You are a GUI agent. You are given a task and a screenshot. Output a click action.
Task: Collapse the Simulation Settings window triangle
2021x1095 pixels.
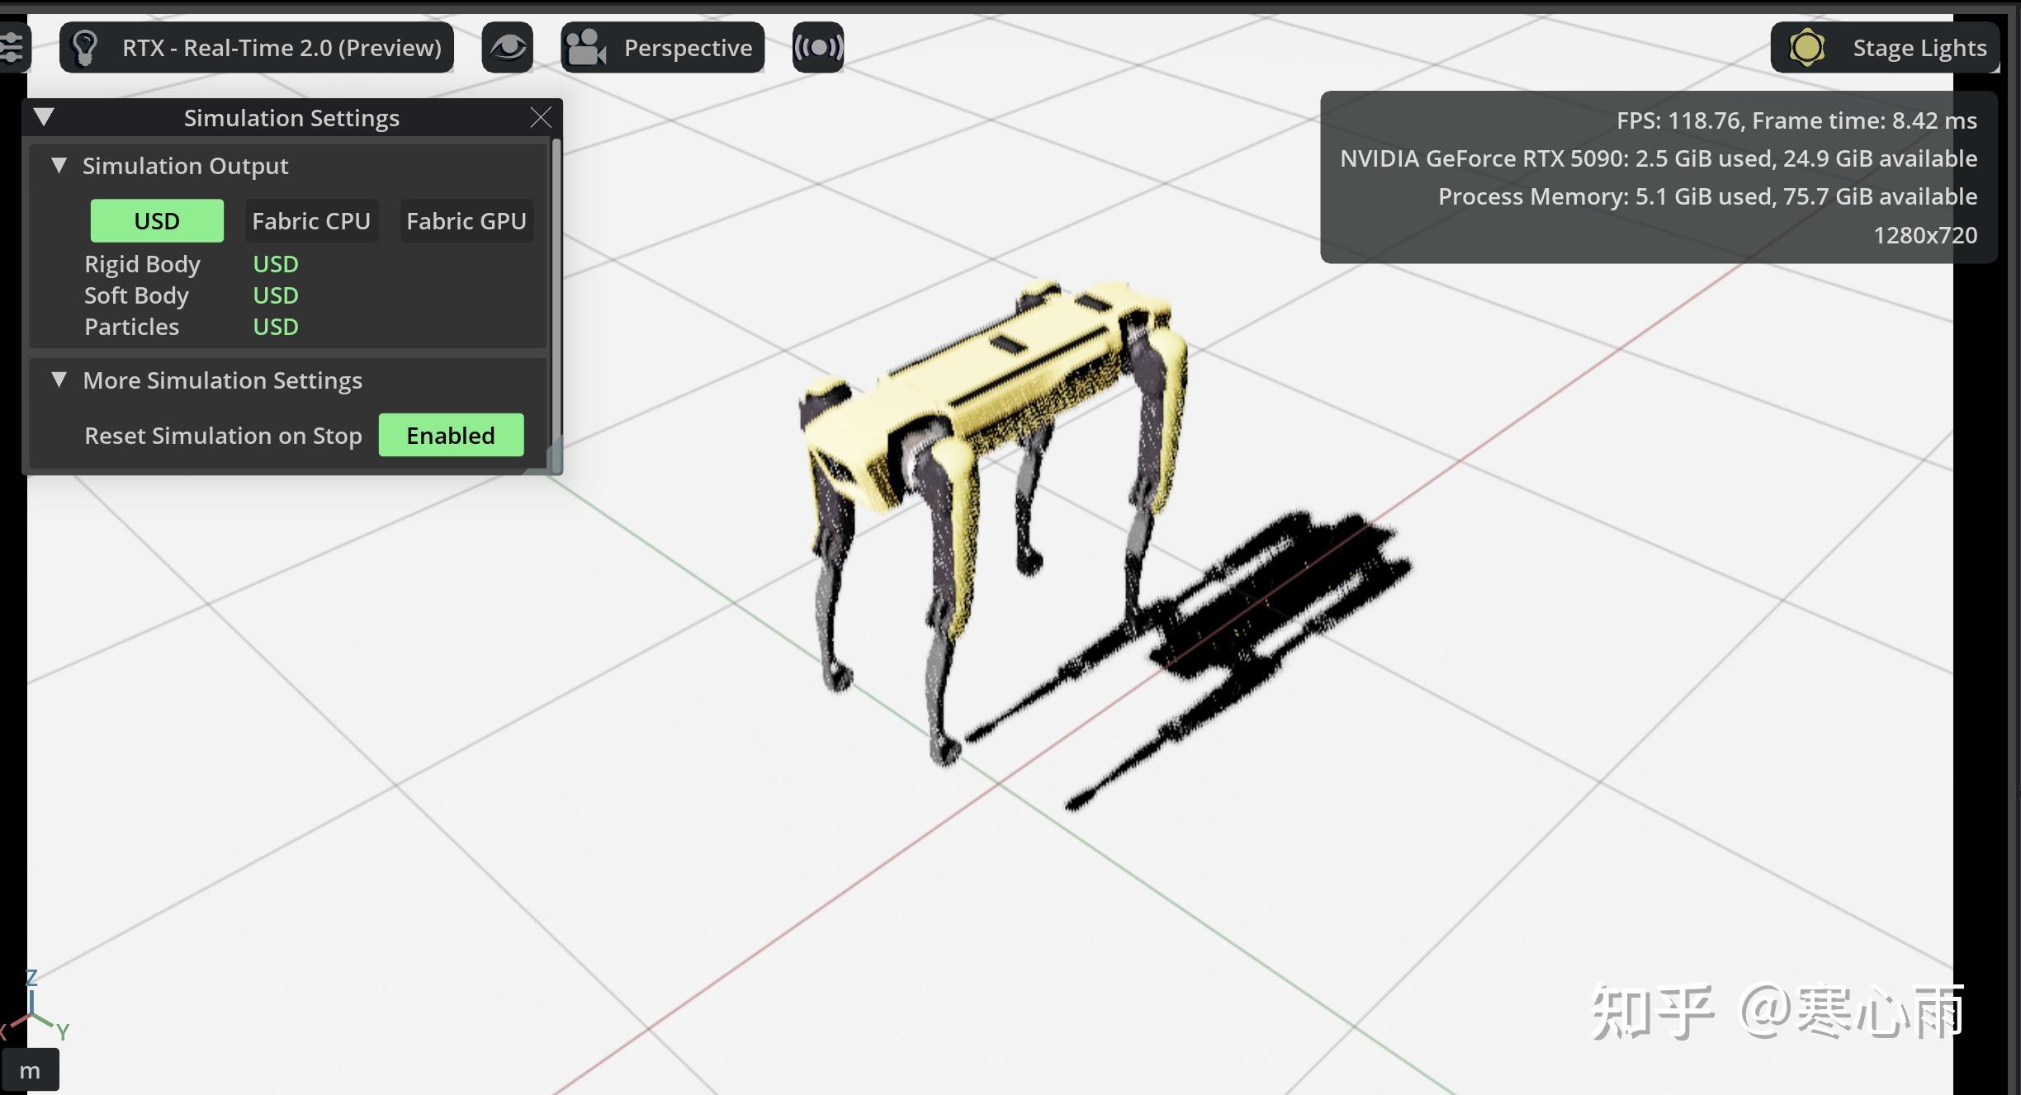click(x=45, y=117)
